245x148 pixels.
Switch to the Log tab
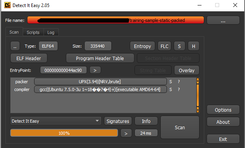[x=51, y=32]
